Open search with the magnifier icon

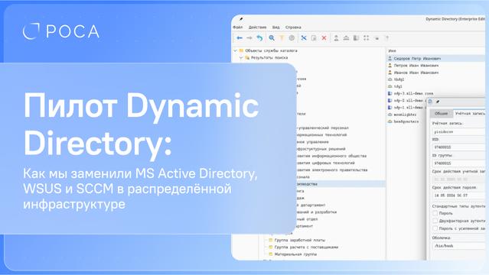point(272,38)
